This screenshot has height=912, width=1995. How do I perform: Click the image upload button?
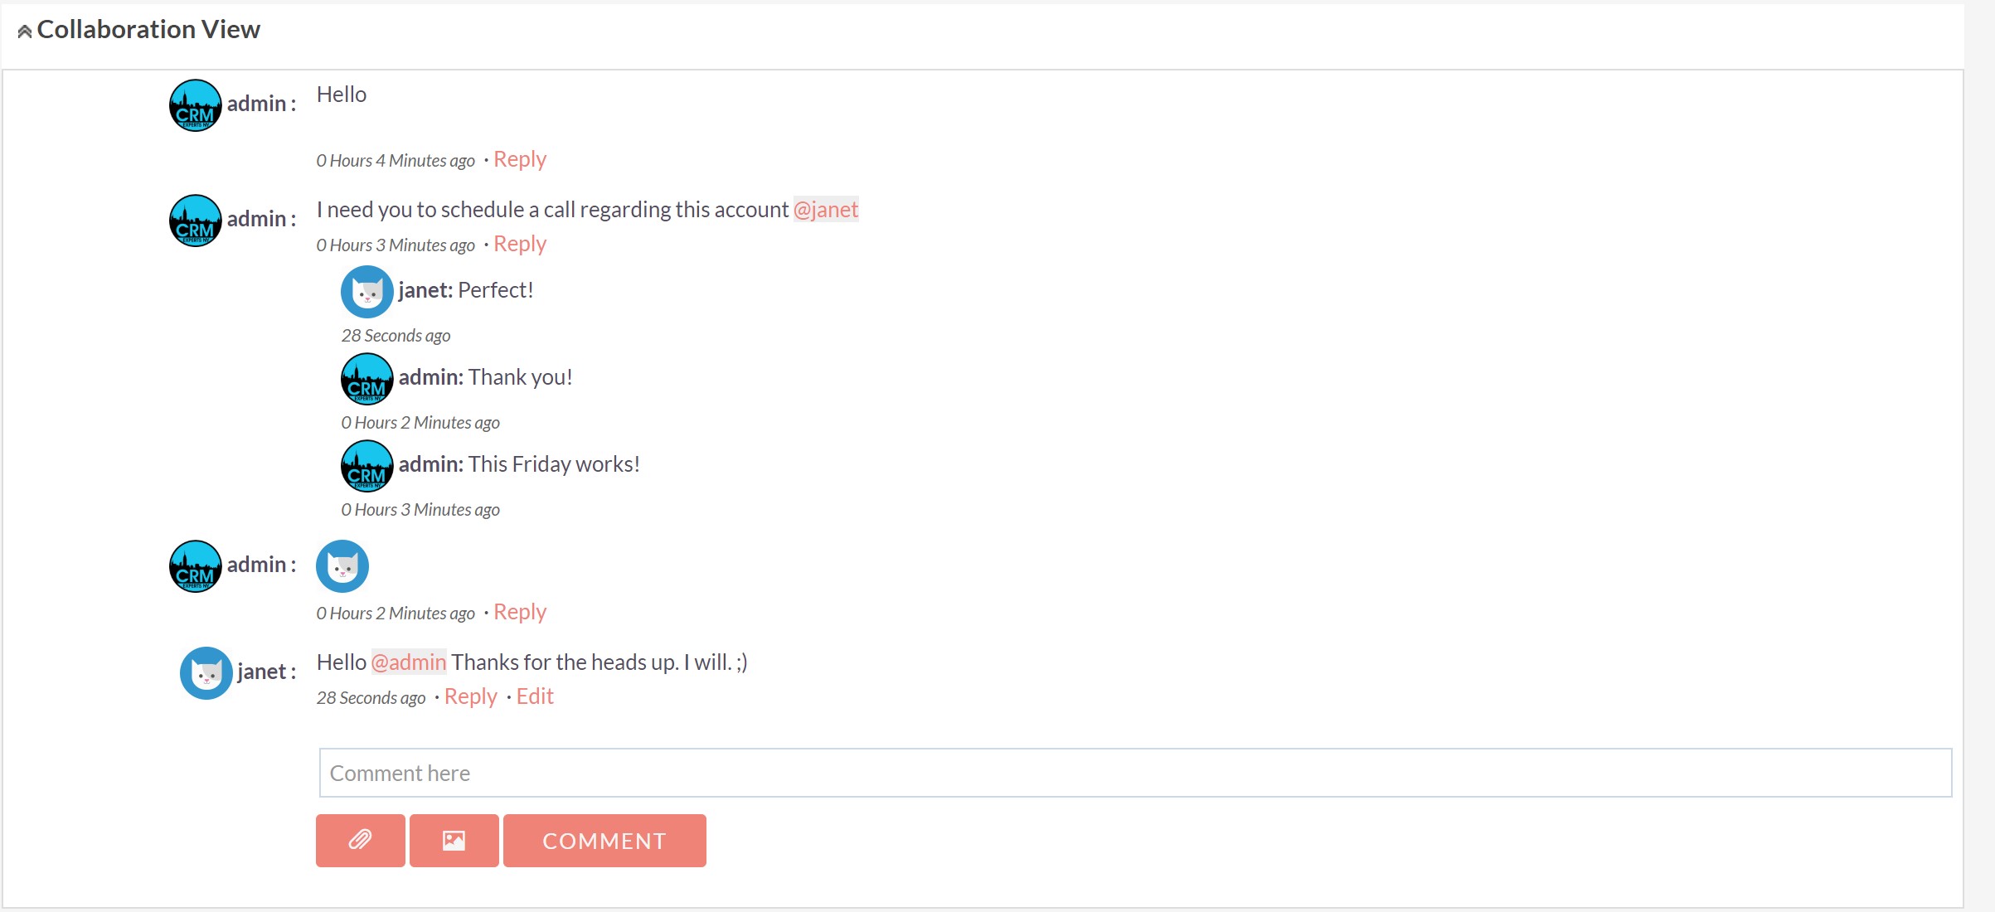point(454,840)
